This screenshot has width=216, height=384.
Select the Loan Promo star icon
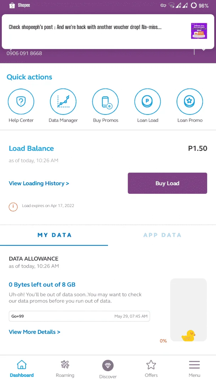coord(190,102)
